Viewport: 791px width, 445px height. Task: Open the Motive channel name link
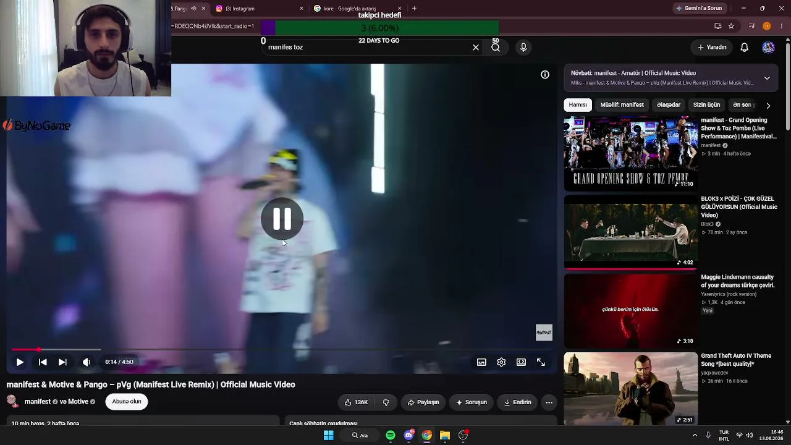click(x=78, y=402)
